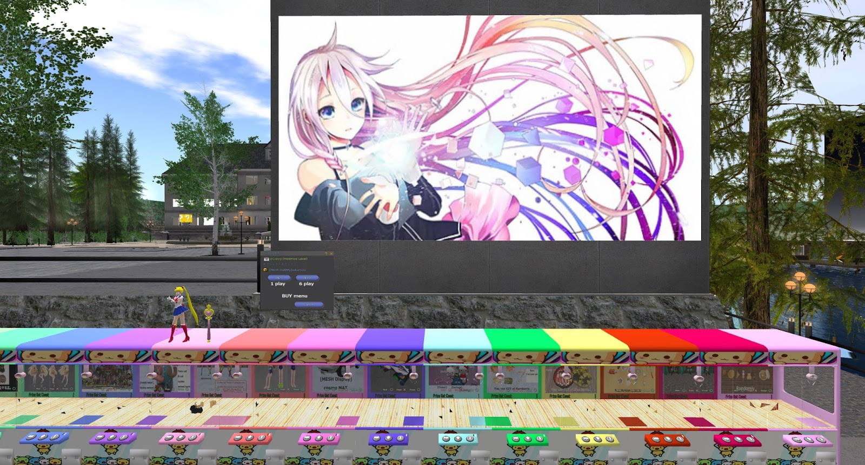Screen dimensions: 865x465
Task: Click the help question mark in pay dialog
Action: point(326,253)
